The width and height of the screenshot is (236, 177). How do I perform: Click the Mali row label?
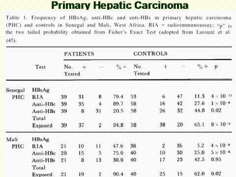(x=12, y=139)
